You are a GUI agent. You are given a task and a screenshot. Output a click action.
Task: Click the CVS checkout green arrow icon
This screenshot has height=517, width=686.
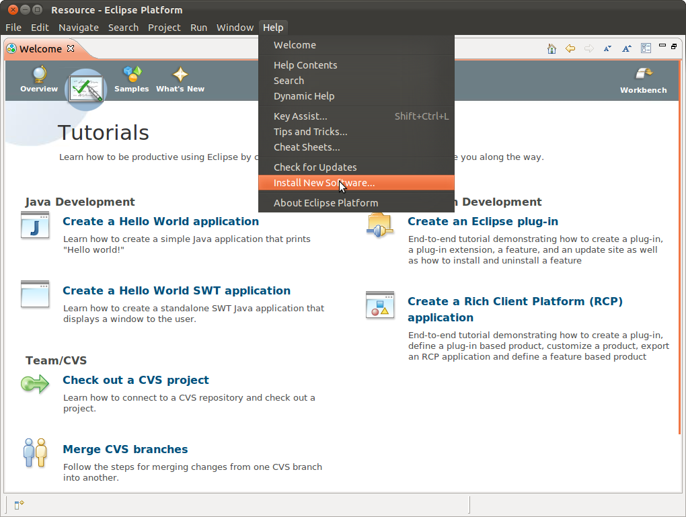(x=35, y=384)
